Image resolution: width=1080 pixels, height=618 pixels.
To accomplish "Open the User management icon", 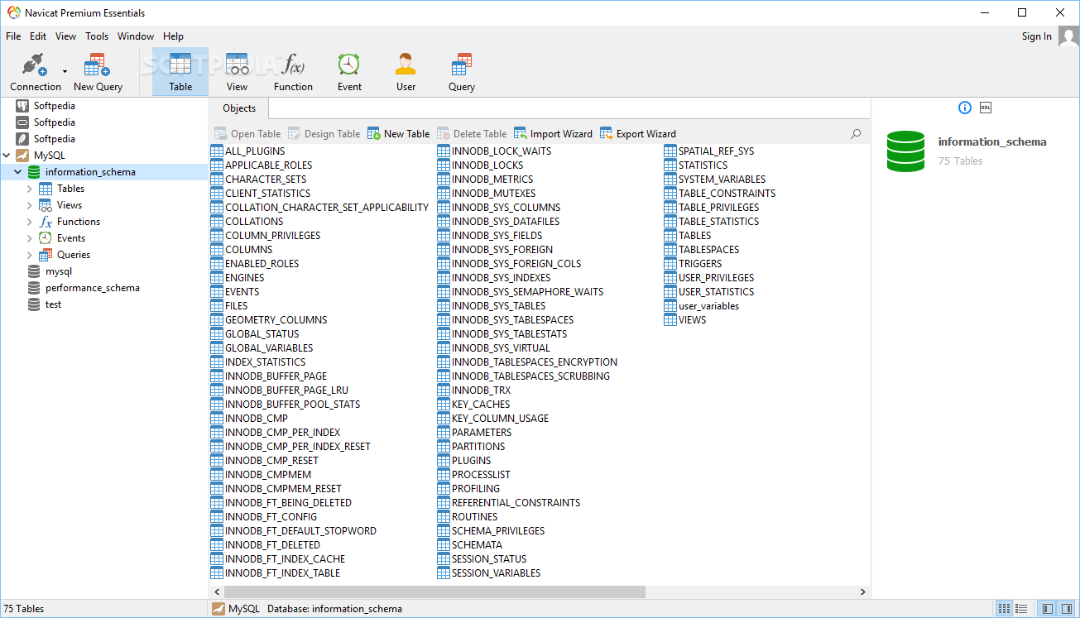I will [x=406, y=72].
